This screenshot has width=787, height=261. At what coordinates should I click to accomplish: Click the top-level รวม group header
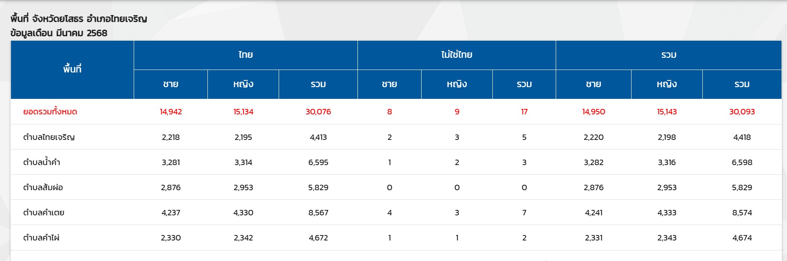click(668, 55)
